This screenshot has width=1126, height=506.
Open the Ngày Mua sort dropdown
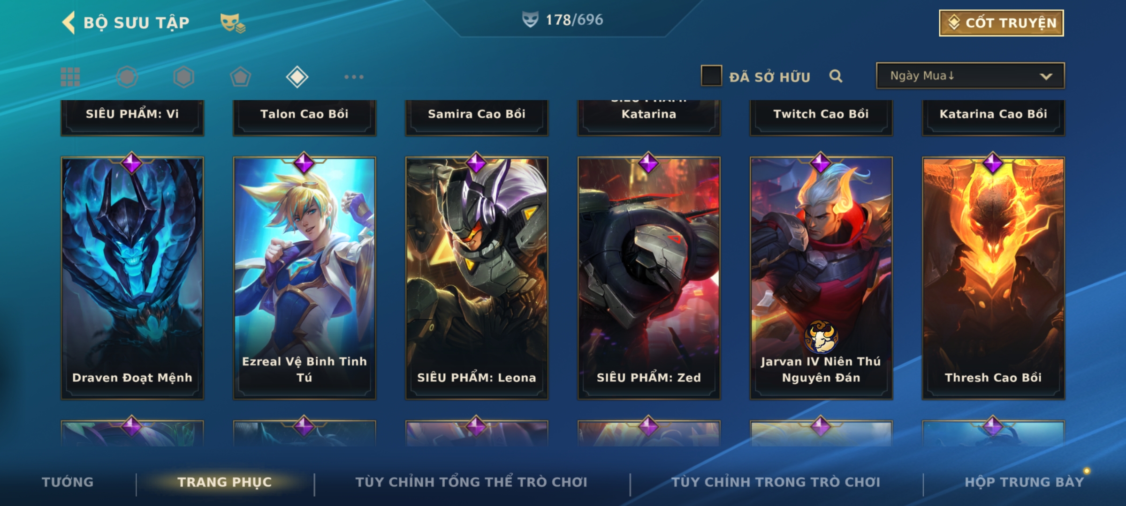click(x=970, y=75)
